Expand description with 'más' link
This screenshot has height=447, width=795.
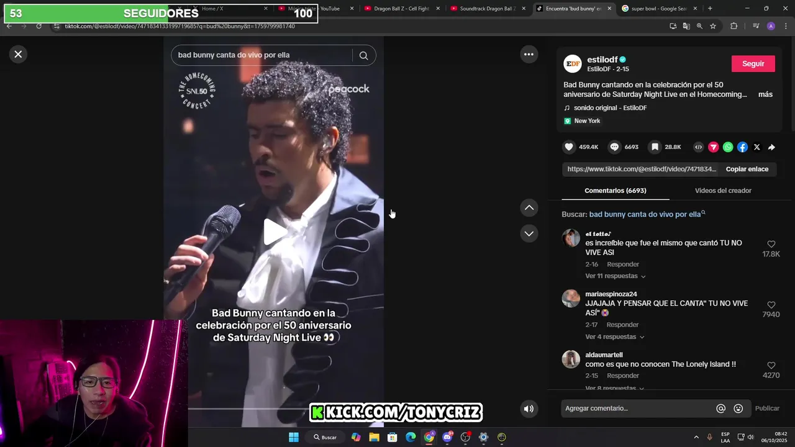tap(765, 94)
